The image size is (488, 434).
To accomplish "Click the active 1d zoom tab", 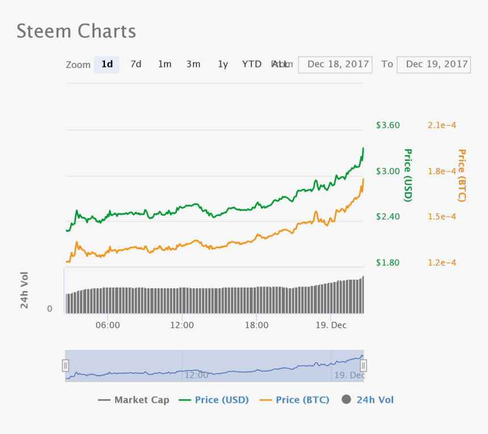I will [x=107, y=64].
